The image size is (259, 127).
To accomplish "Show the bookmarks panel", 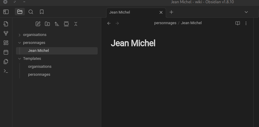I will (x=42, y=12).
